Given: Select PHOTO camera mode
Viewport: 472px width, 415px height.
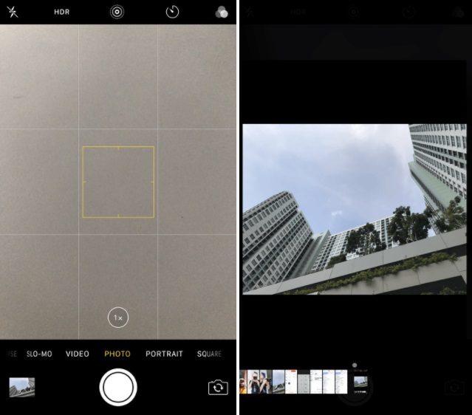Looking at the screenshot, I should click(117, 354).
